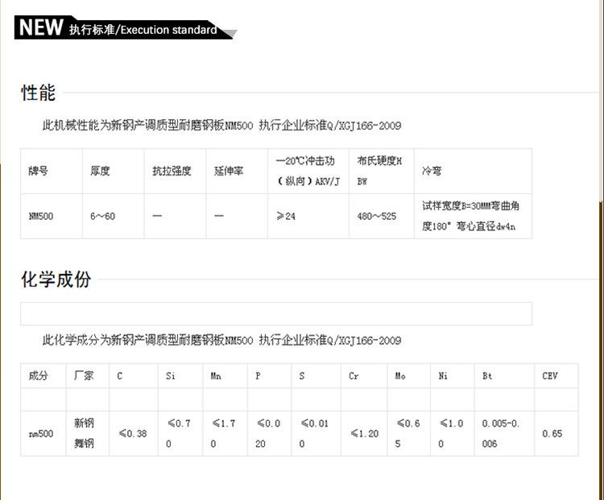Click the 480~525 hardness value cell
Image resolution: width=604 pixels, height=500 pixels.
(382, 216)
